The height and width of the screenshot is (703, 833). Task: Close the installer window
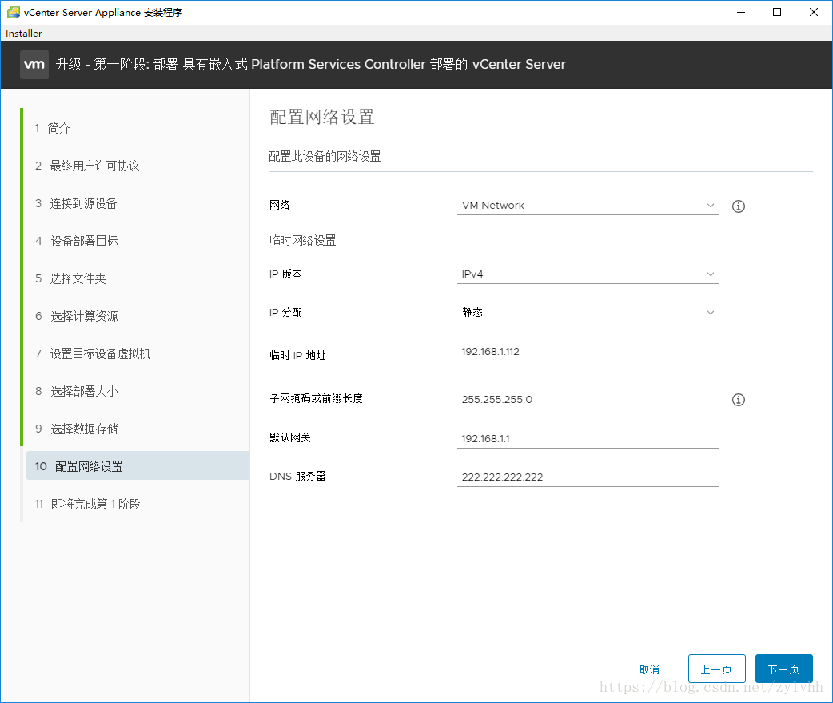813,12
